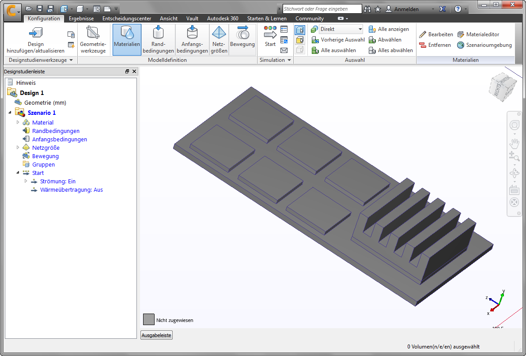Click the table lightning icon in Designstudienwerkzeuge
Image resolution: width=526 pixels, height=356 pixels.
(x=71, y=45)
